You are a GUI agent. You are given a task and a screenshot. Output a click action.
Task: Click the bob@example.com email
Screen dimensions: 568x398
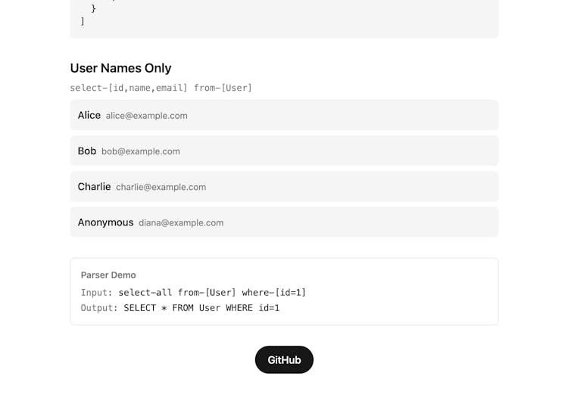tap(141, 151)
